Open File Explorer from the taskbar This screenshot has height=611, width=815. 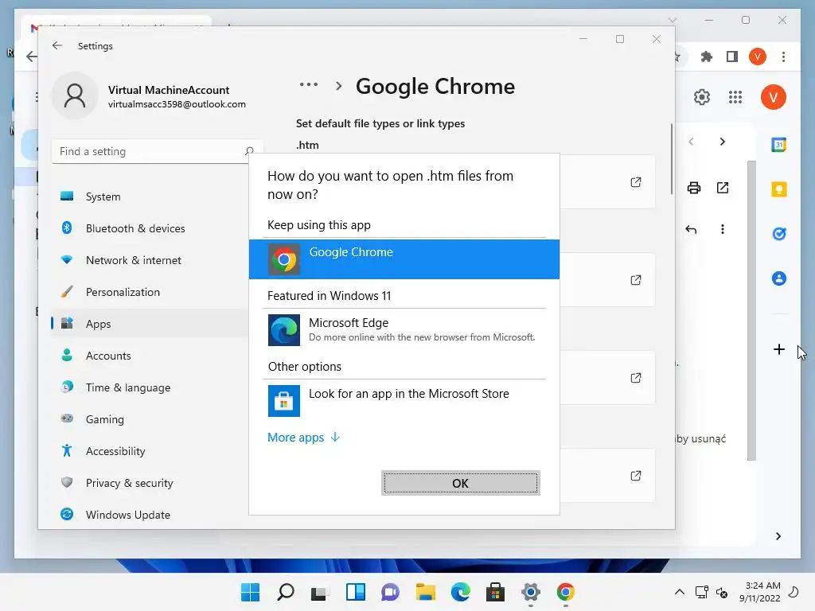coord(425,592)
